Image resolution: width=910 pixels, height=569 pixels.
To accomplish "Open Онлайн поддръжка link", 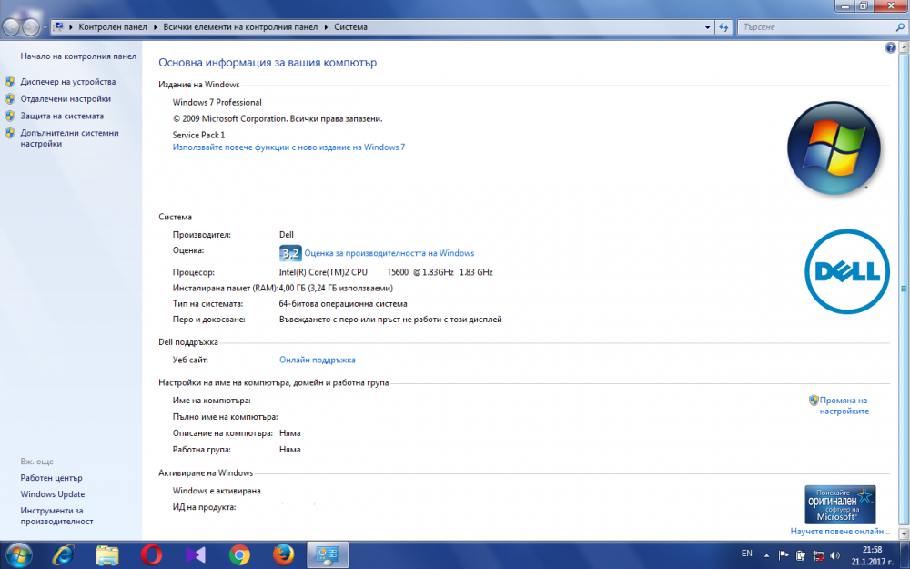I will pyautogui.click(x=318, y=360).
